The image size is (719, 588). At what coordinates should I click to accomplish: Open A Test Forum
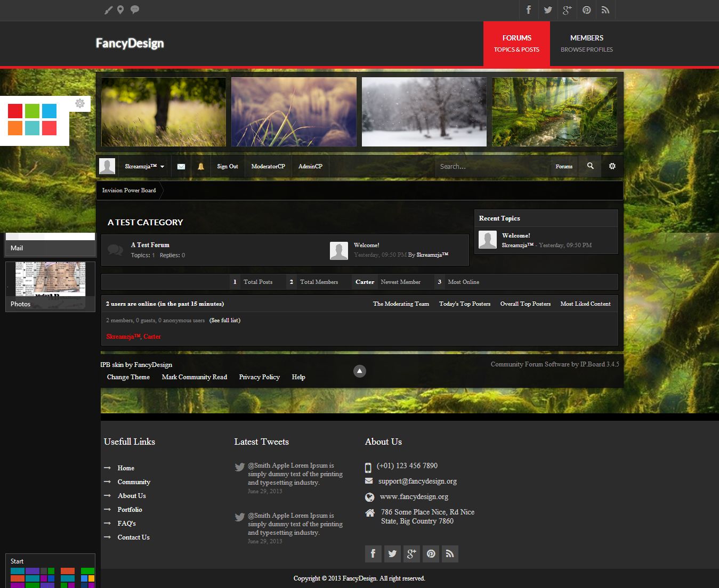click(x=150, y=245)
